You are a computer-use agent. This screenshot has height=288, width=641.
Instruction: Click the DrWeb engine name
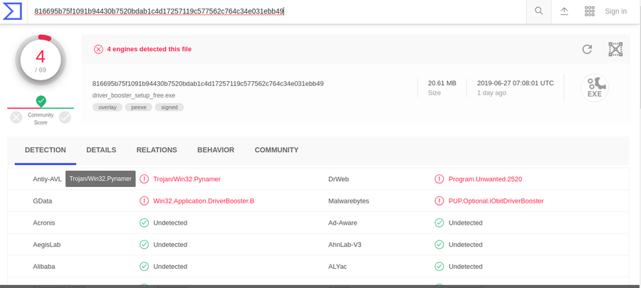tap(338, 179)
